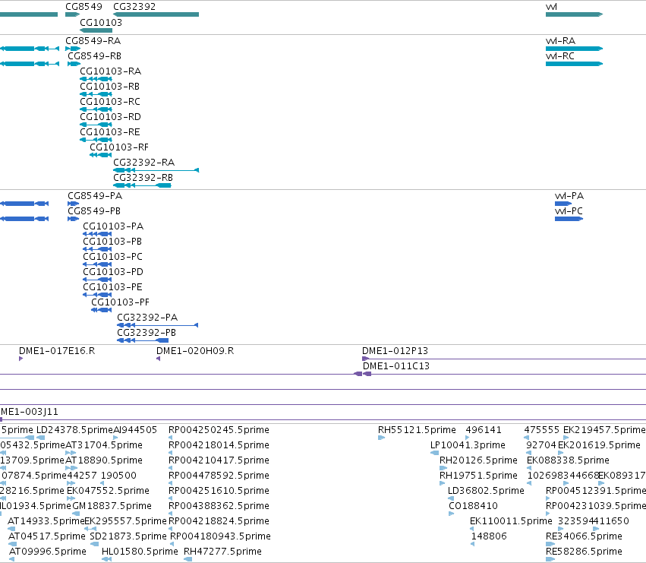Open the CG8549-PB protein feature
This screenshot has width=646, height=563.
click(74, 219)
